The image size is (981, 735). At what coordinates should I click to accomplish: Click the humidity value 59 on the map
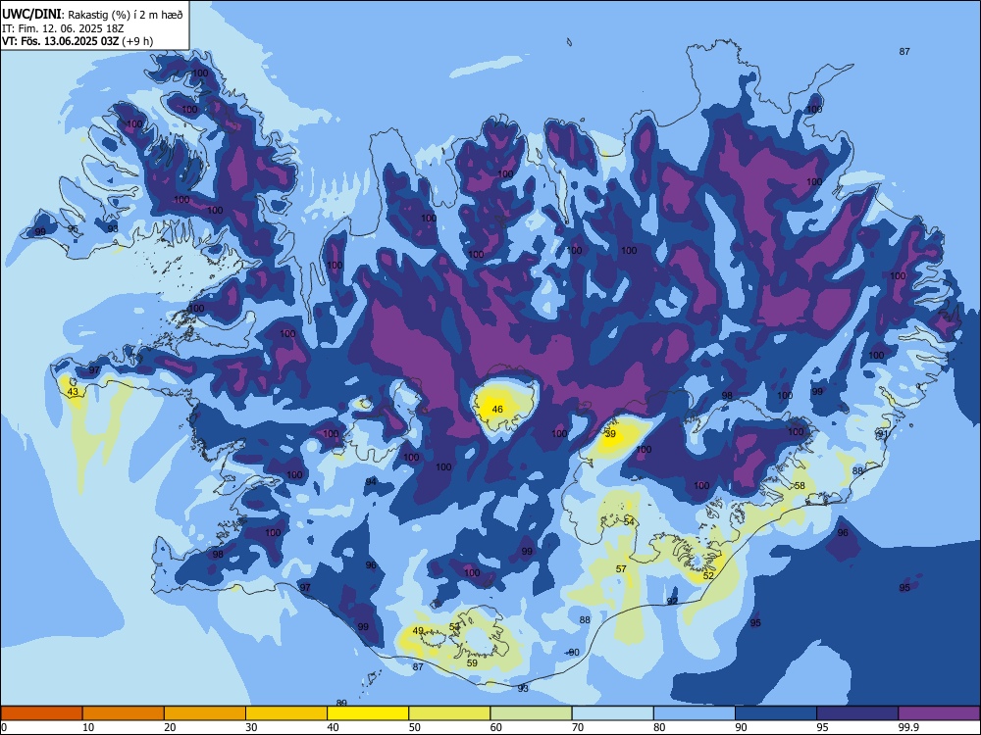(473, 663)
